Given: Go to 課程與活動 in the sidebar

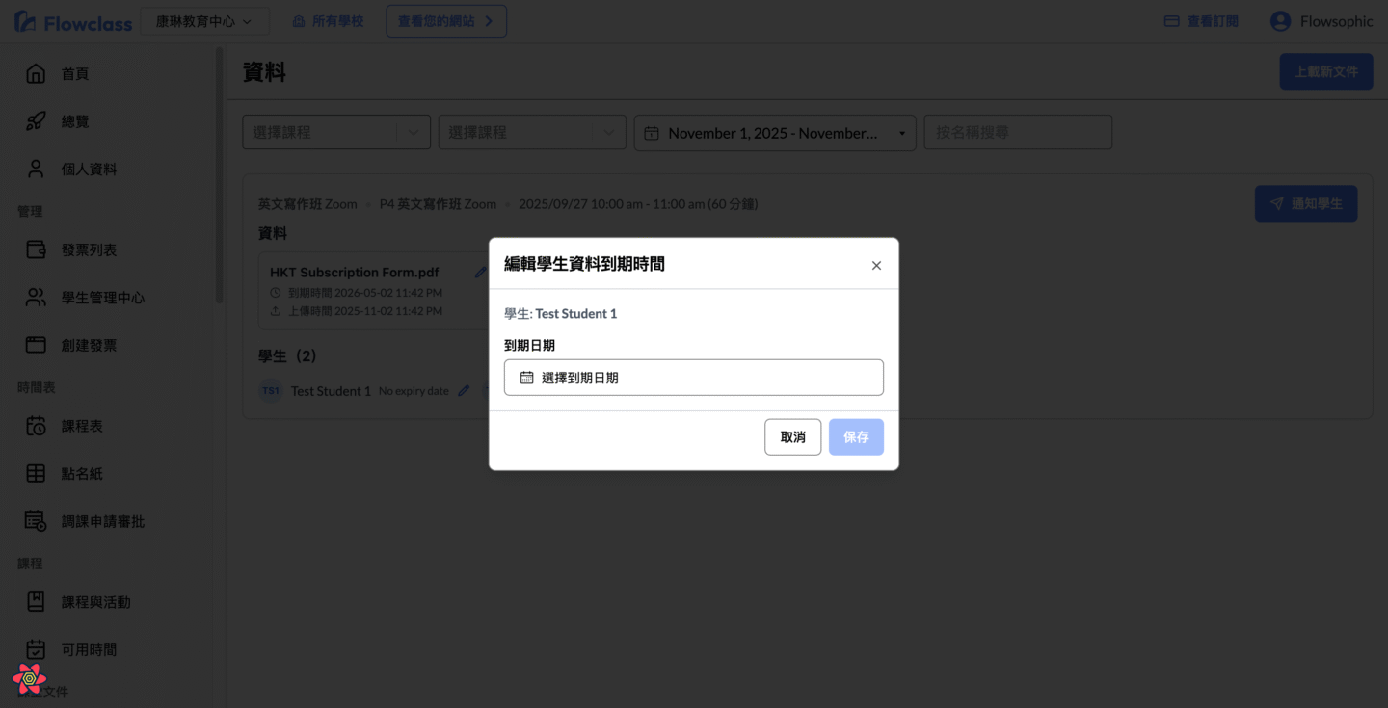Looking at the screenshot, I should point(95,602).
